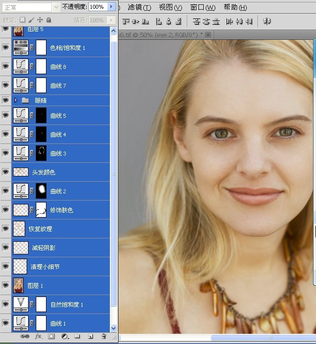Open the 滤镜(T) menu
The height and width of the screenshot is (344, 316).
[x=139, y=7]
